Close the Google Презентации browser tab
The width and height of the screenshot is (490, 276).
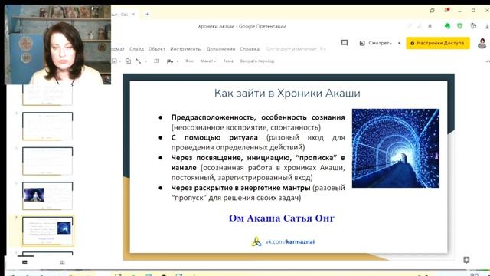pyautogui.click(x=133, y=14)
